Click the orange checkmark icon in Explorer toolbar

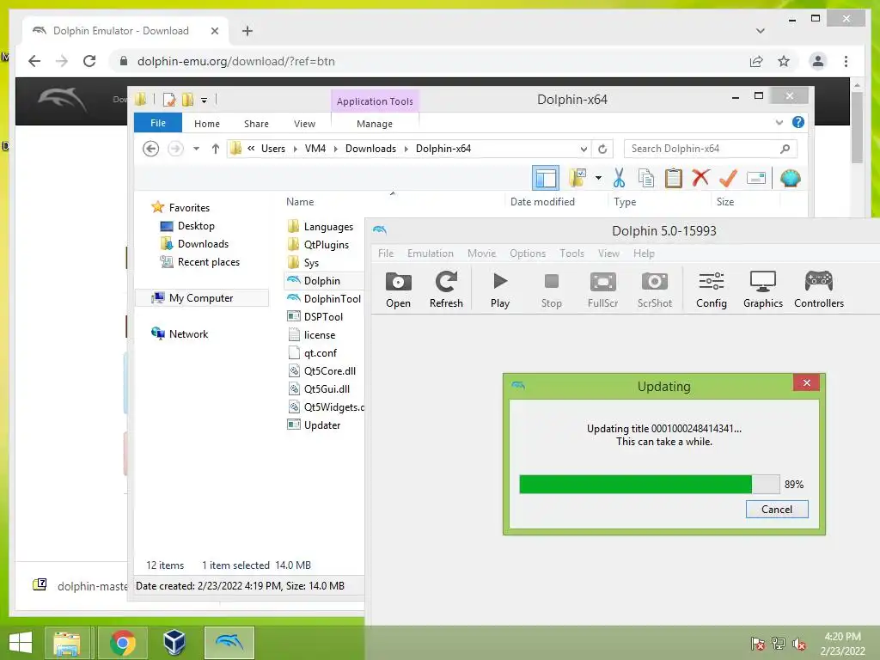coord(728,179)
